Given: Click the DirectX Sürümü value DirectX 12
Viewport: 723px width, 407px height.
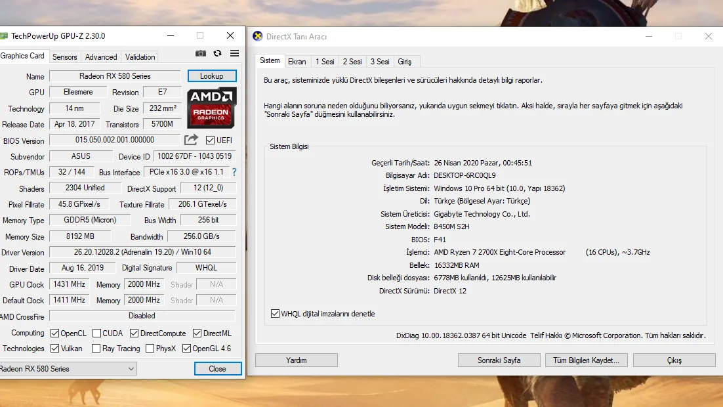Looking at the screenshot, I should [x=450, y=291].
